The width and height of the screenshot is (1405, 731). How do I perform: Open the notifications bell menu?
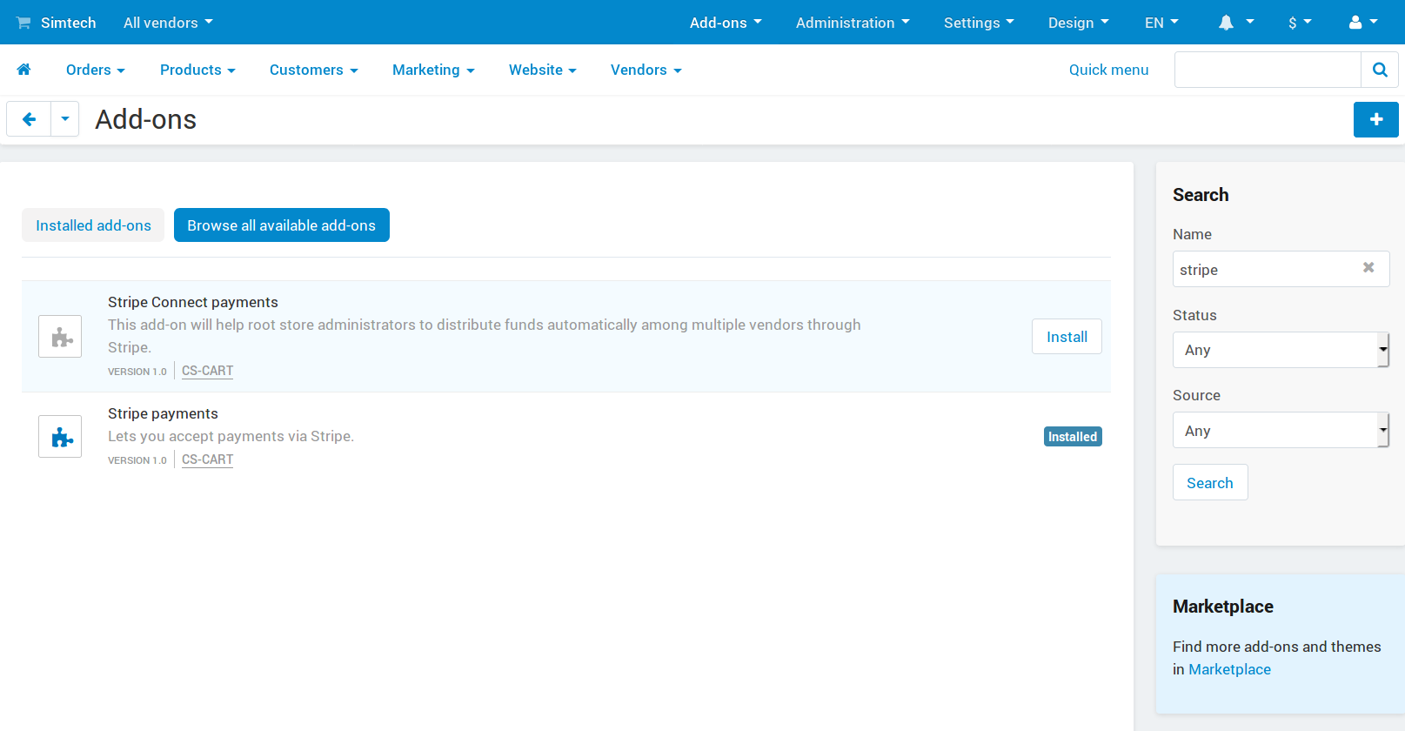(1236, 23)
